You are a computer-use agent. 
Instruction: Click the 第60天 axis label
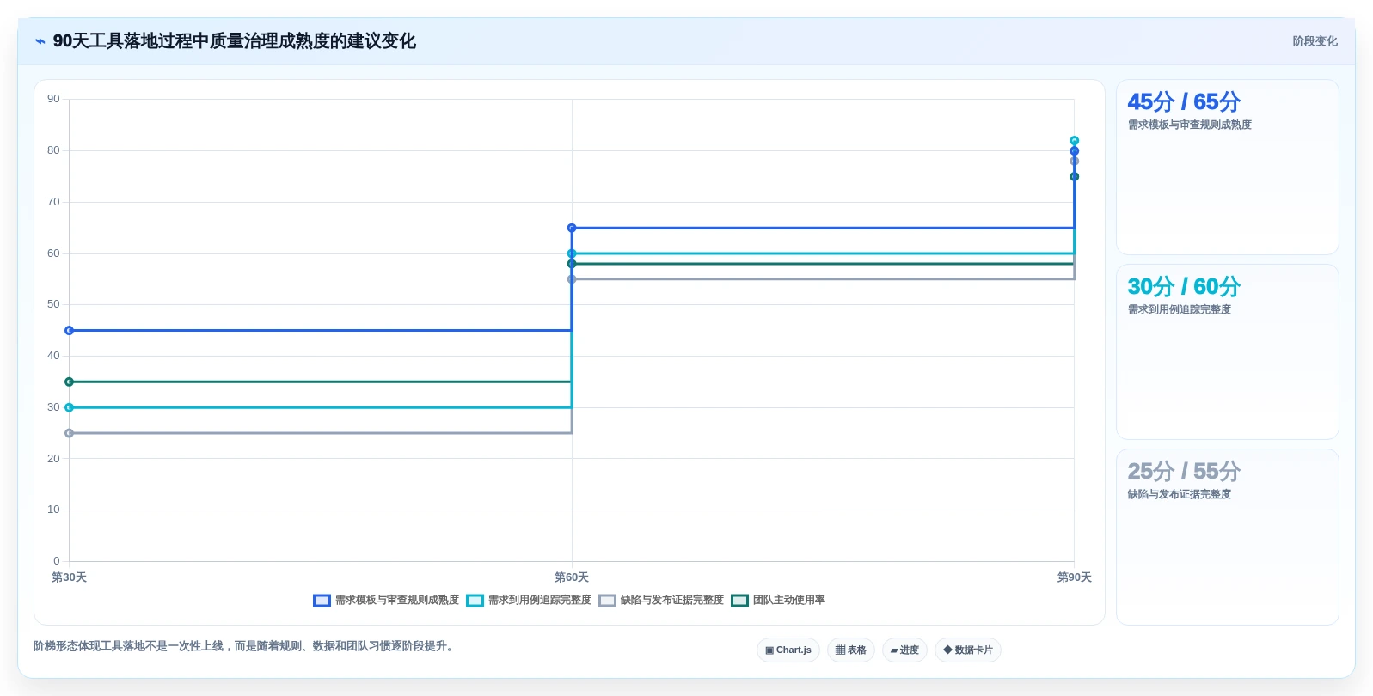[572, 577]
